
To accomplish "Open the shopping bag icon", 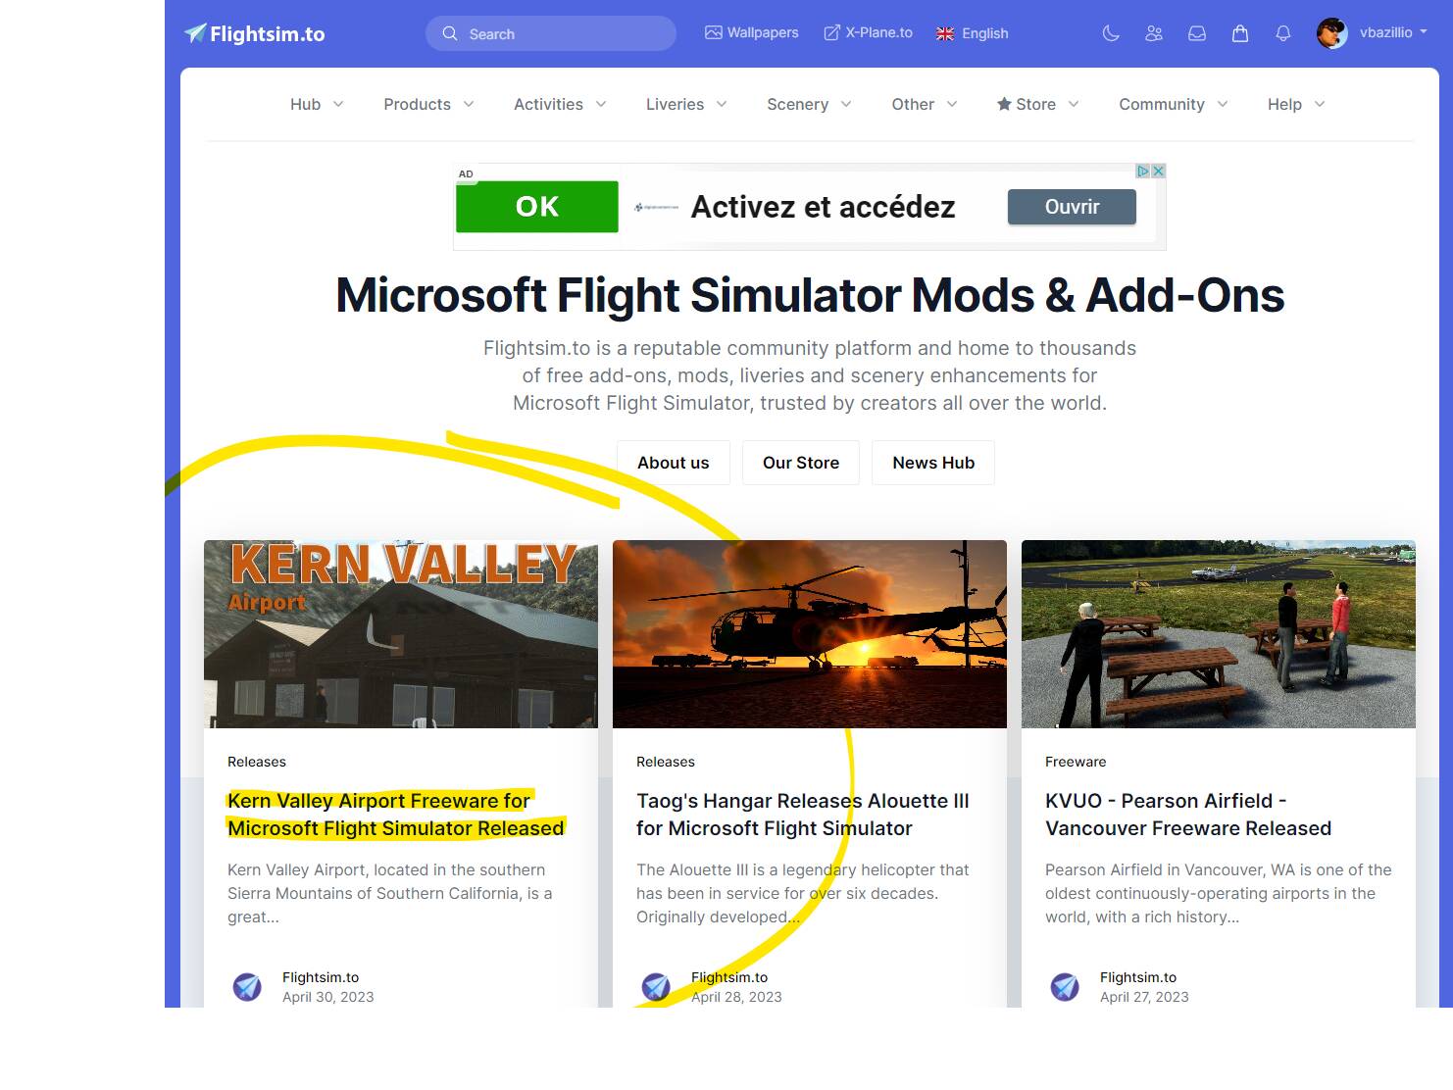I will 1240,33.
